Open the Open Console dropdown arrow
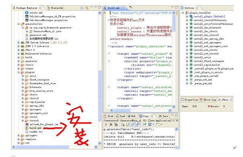The image size is (243, 157). pos(161,124)
